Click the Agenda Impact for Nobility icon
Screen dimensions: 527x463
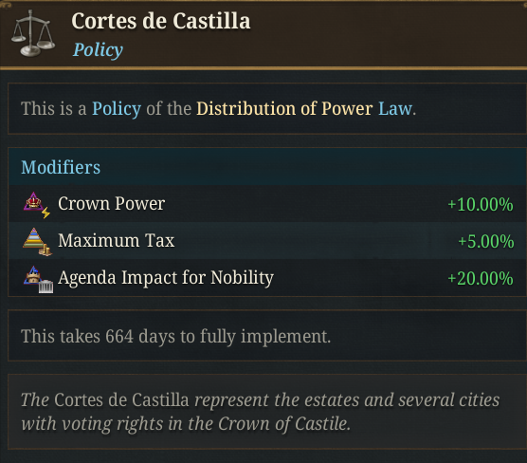(38, 279)
